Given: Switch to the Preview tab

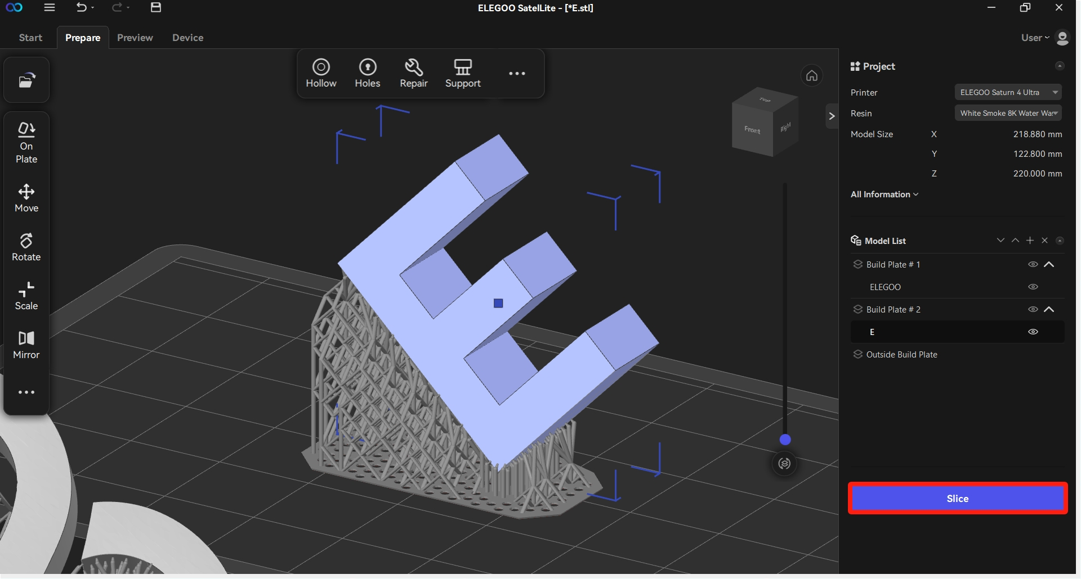Looking at the screenshot, I should click(x=135, y=38).
